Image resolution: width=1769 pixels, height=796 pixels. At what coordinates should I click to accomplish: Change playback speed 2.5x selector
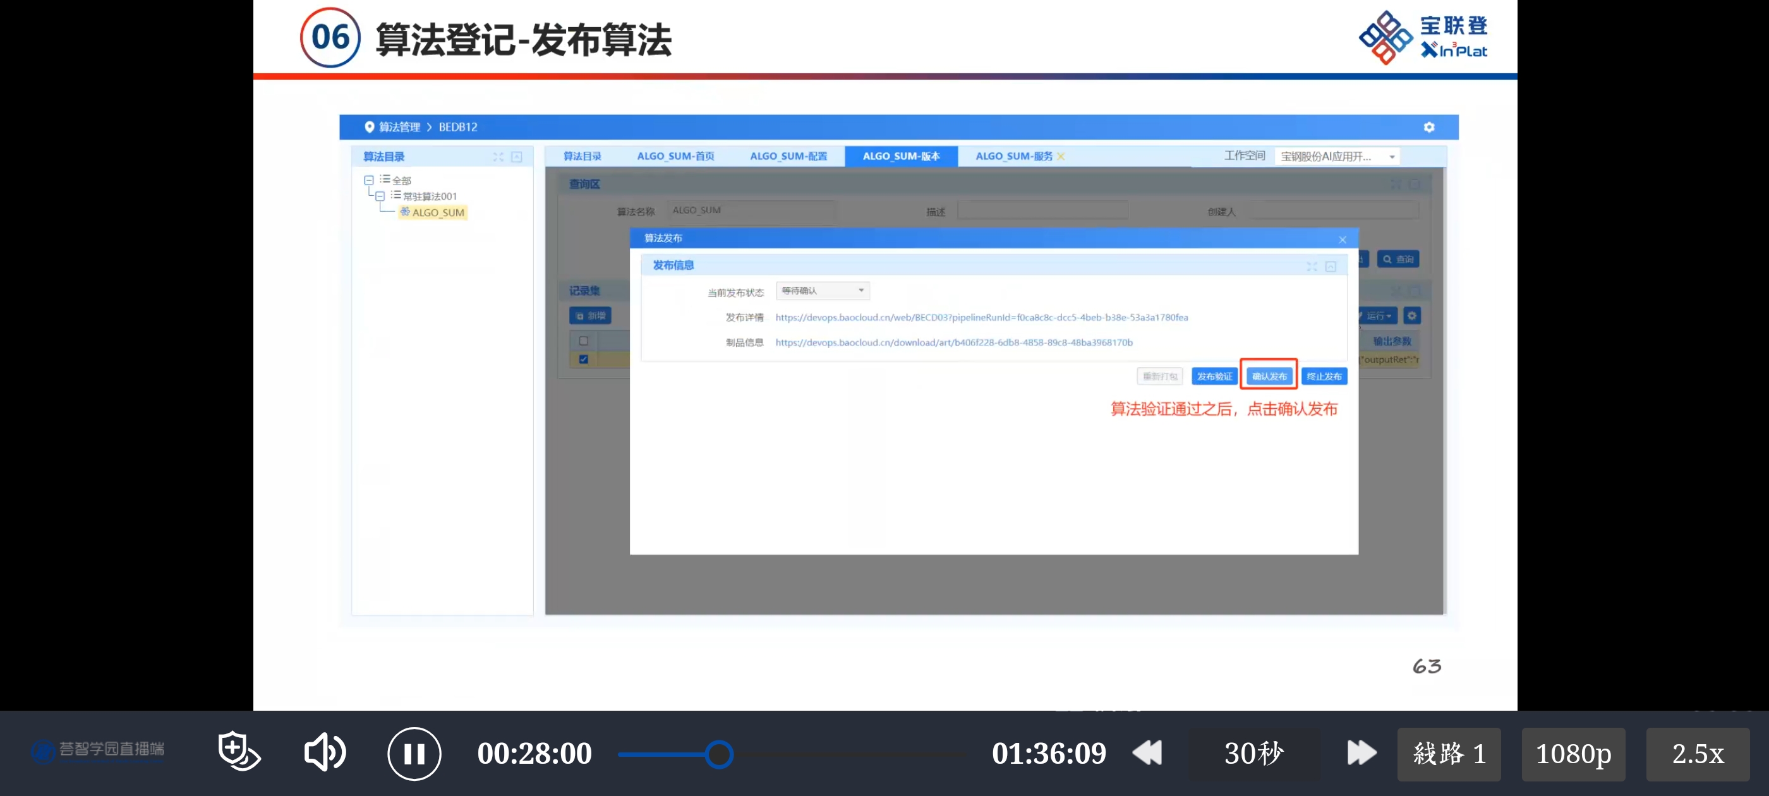(1697, 754)
